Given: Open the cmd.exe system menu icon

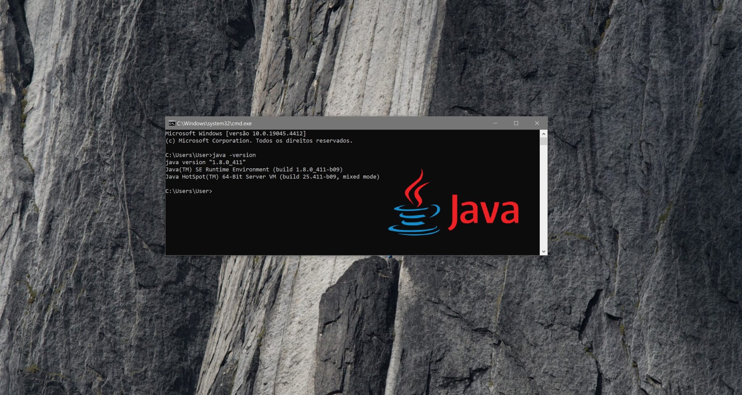Looking at the screenshot, I should 172,123.
